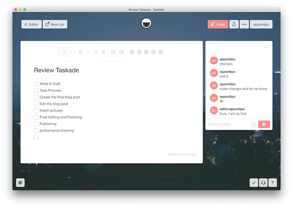Click the Taskade mascot logo
This screenshot has height=208, width=293.
146,24
